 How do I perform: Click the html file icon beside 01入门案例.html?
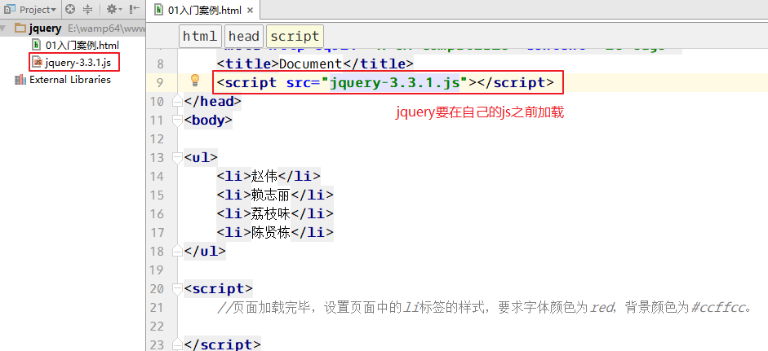coord(37,45)
